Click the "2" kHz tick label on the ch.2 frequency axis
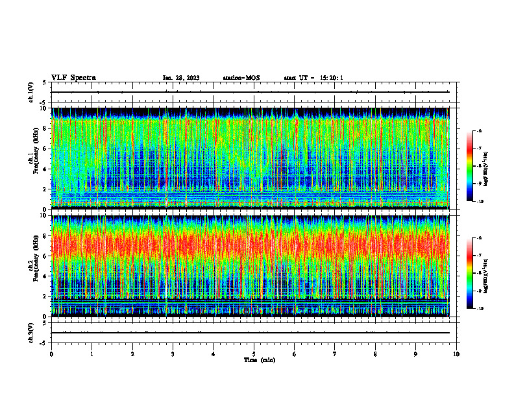The image size is (514, 397). point(45,296)
